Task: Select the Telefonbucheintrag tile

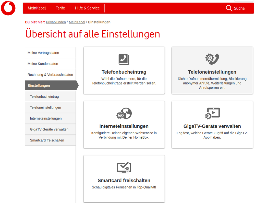Action: coord(124,70)
